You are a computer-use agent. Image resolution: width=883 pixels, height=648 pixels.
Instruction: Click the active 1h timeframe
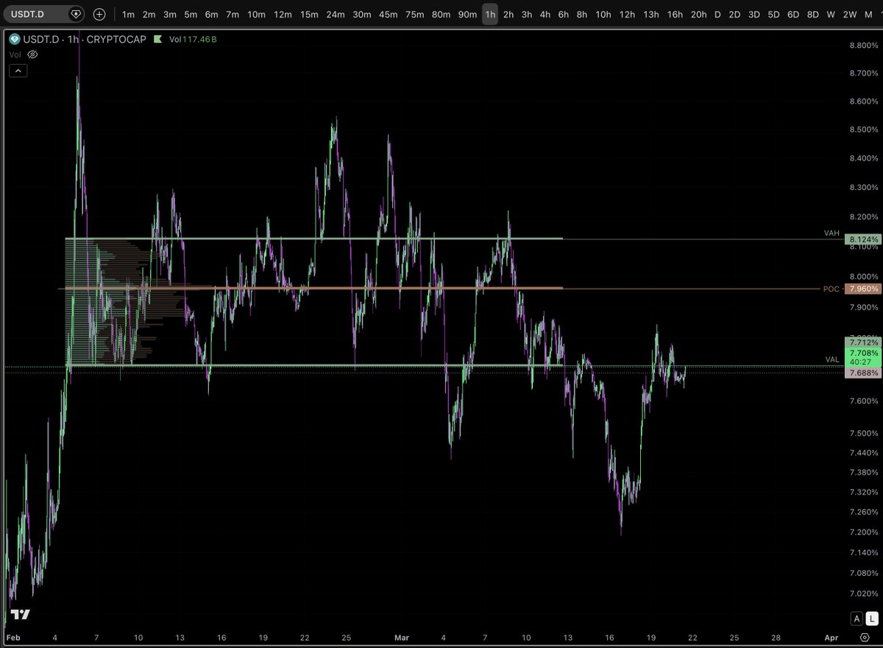point(490,15)
